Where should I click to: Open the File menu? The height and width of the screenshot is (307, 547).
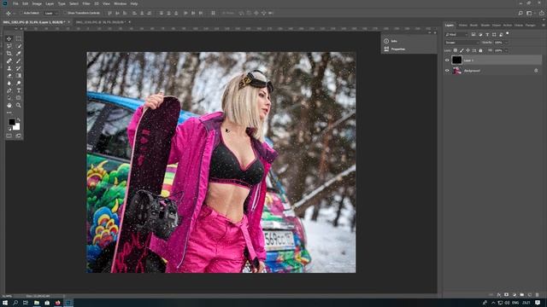15,3
